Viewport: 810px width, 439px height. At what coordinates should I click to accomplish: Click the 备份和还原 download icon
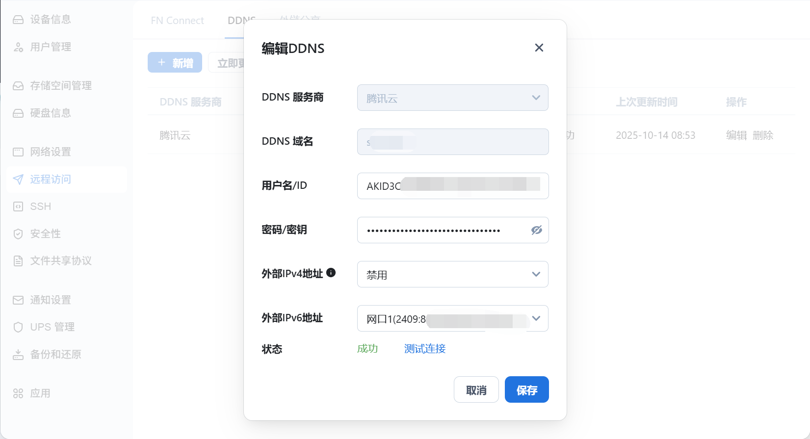click(18, 355)
